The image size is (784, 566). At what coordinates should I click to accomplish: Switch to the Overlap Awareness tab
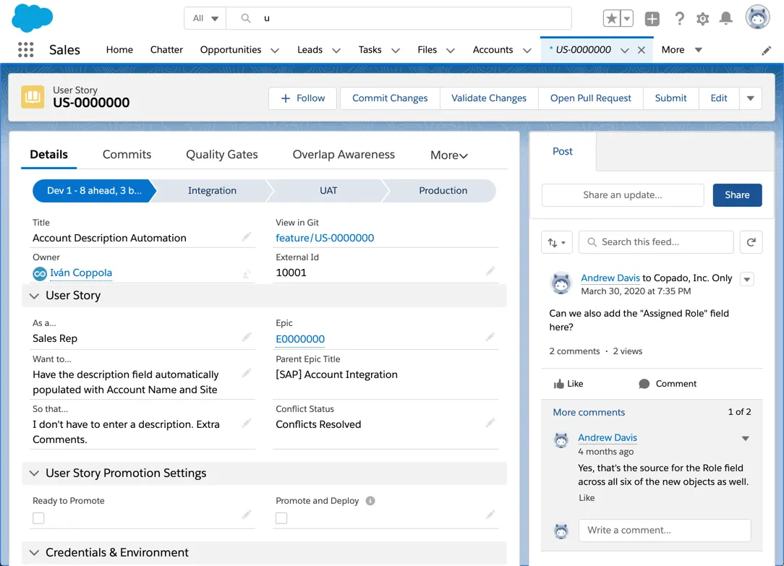click(344, 155)
